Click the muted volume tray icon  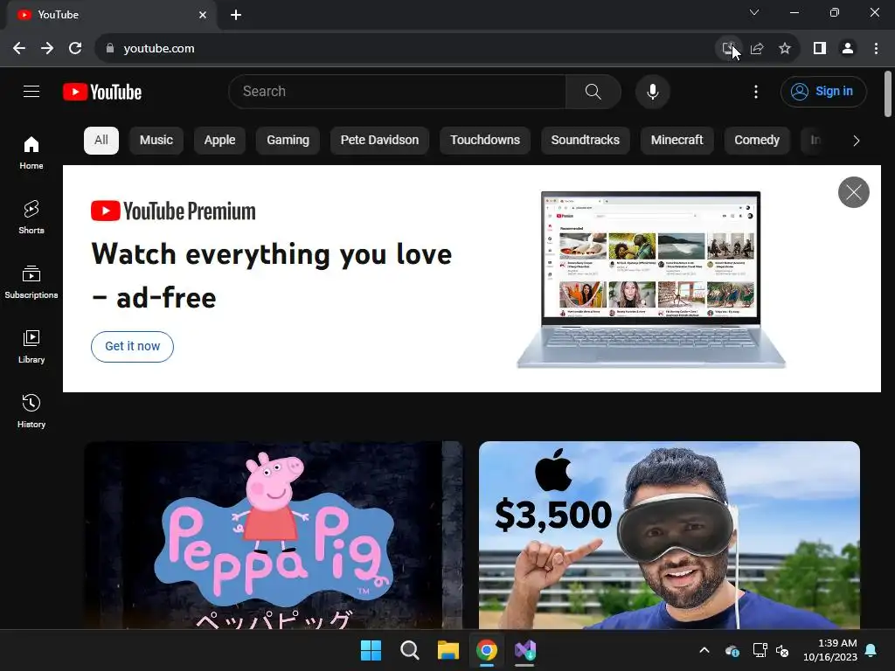click(x=782, y=650)
